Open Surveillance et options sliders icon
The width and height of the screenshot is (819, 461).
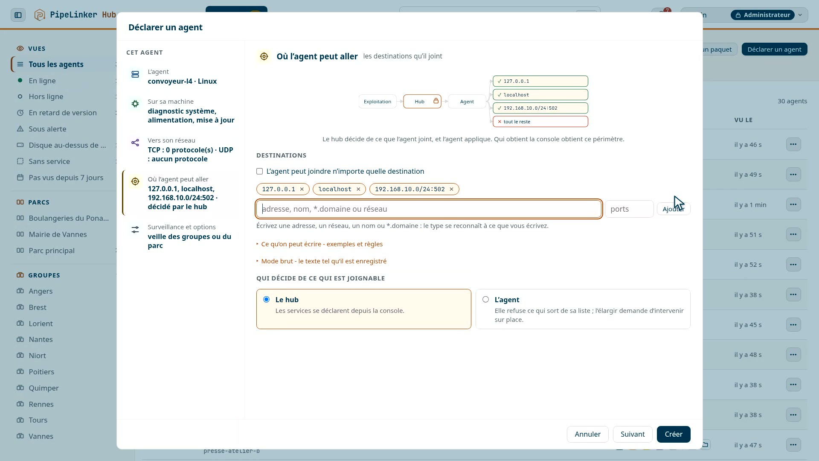click(135, 230)
